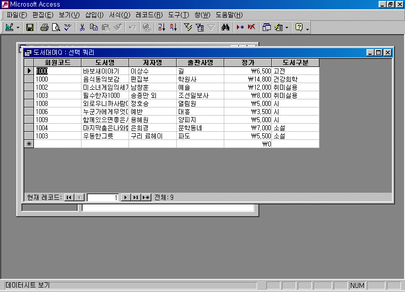
Task: Click the Print icon
Action: (x=45, y=27)
